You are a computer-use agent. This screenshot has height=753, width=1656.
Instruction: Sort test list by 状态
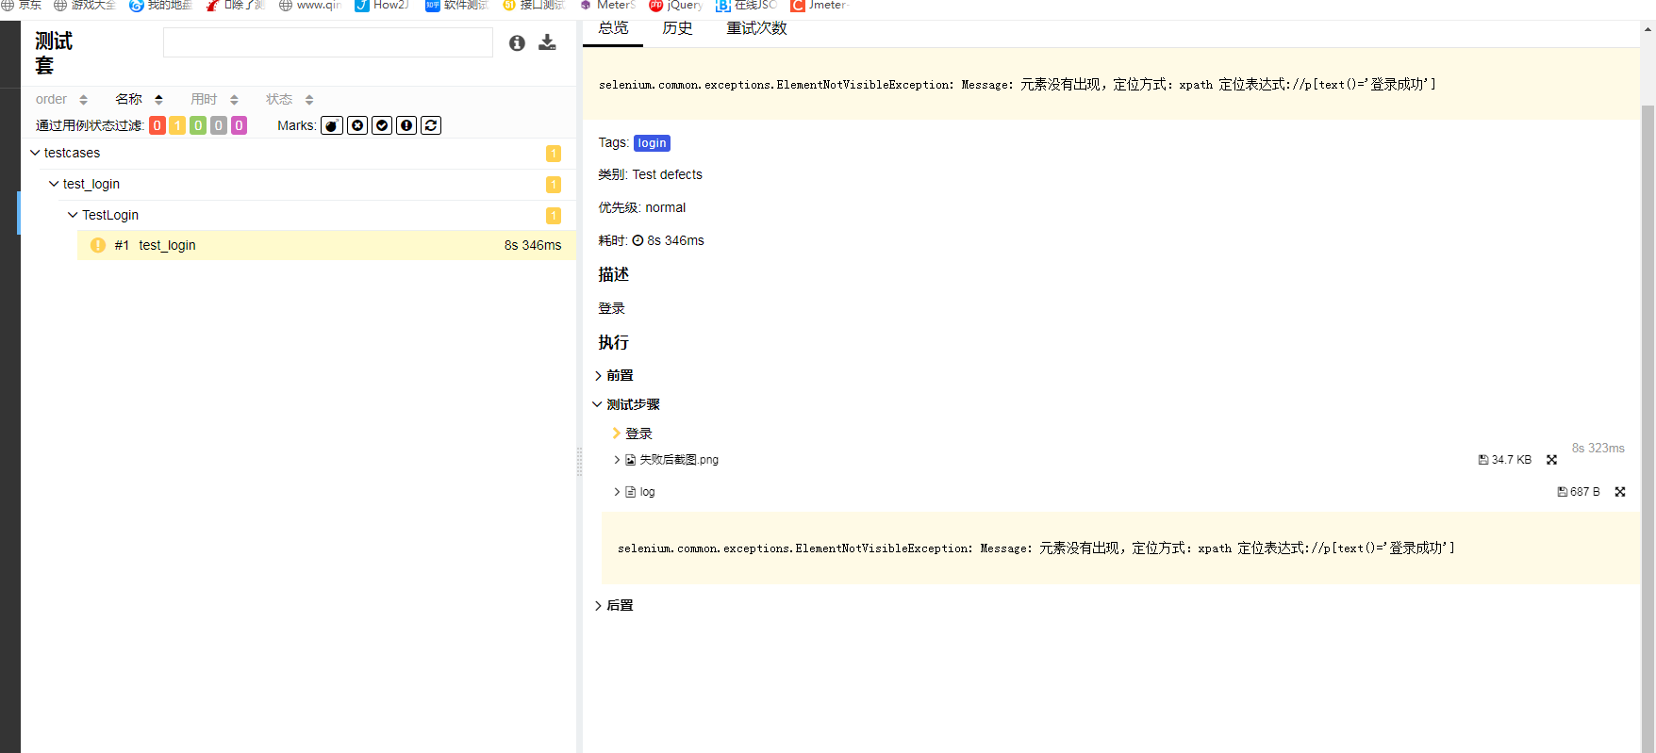[290, 99]
